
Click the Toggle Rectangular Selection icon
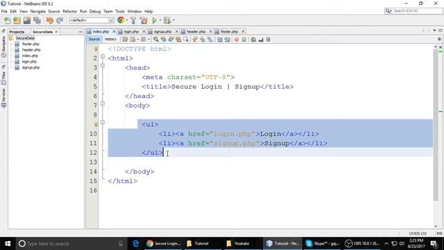[x=186, y=40]
